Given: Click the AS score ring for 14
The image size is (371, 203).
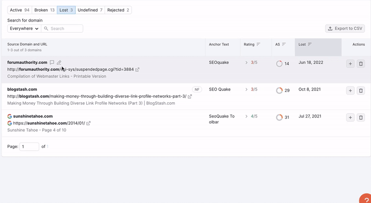Looking at the screenshot, I should [x=280, y=64].
